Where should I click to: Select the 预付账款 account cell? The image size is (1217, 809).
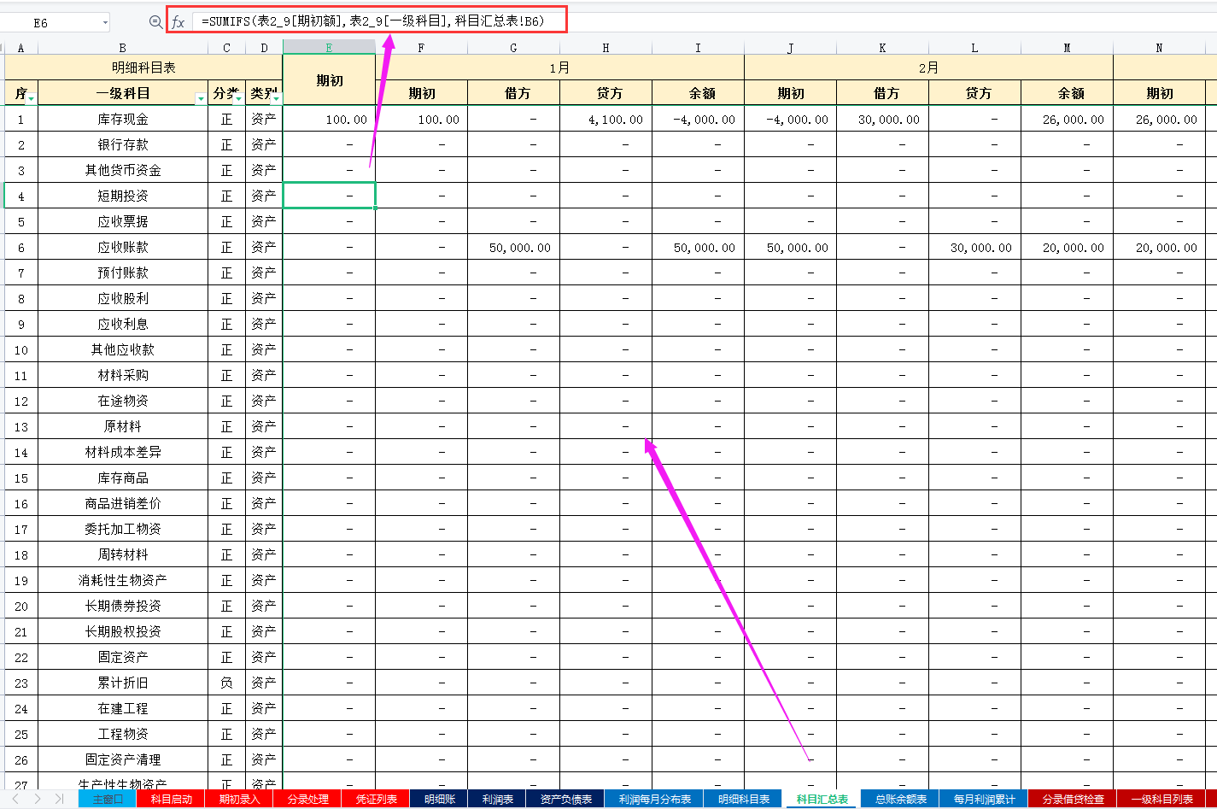(x=123, y=273)
